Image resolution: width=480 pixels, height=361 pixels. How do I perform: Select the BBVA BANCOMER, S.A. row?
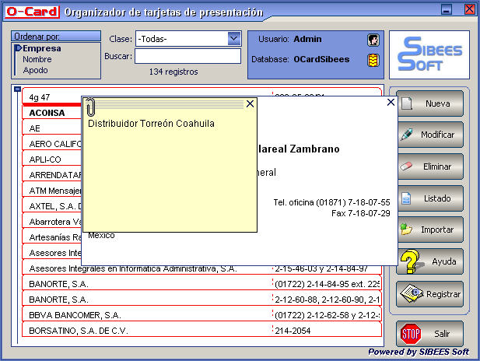202,315
